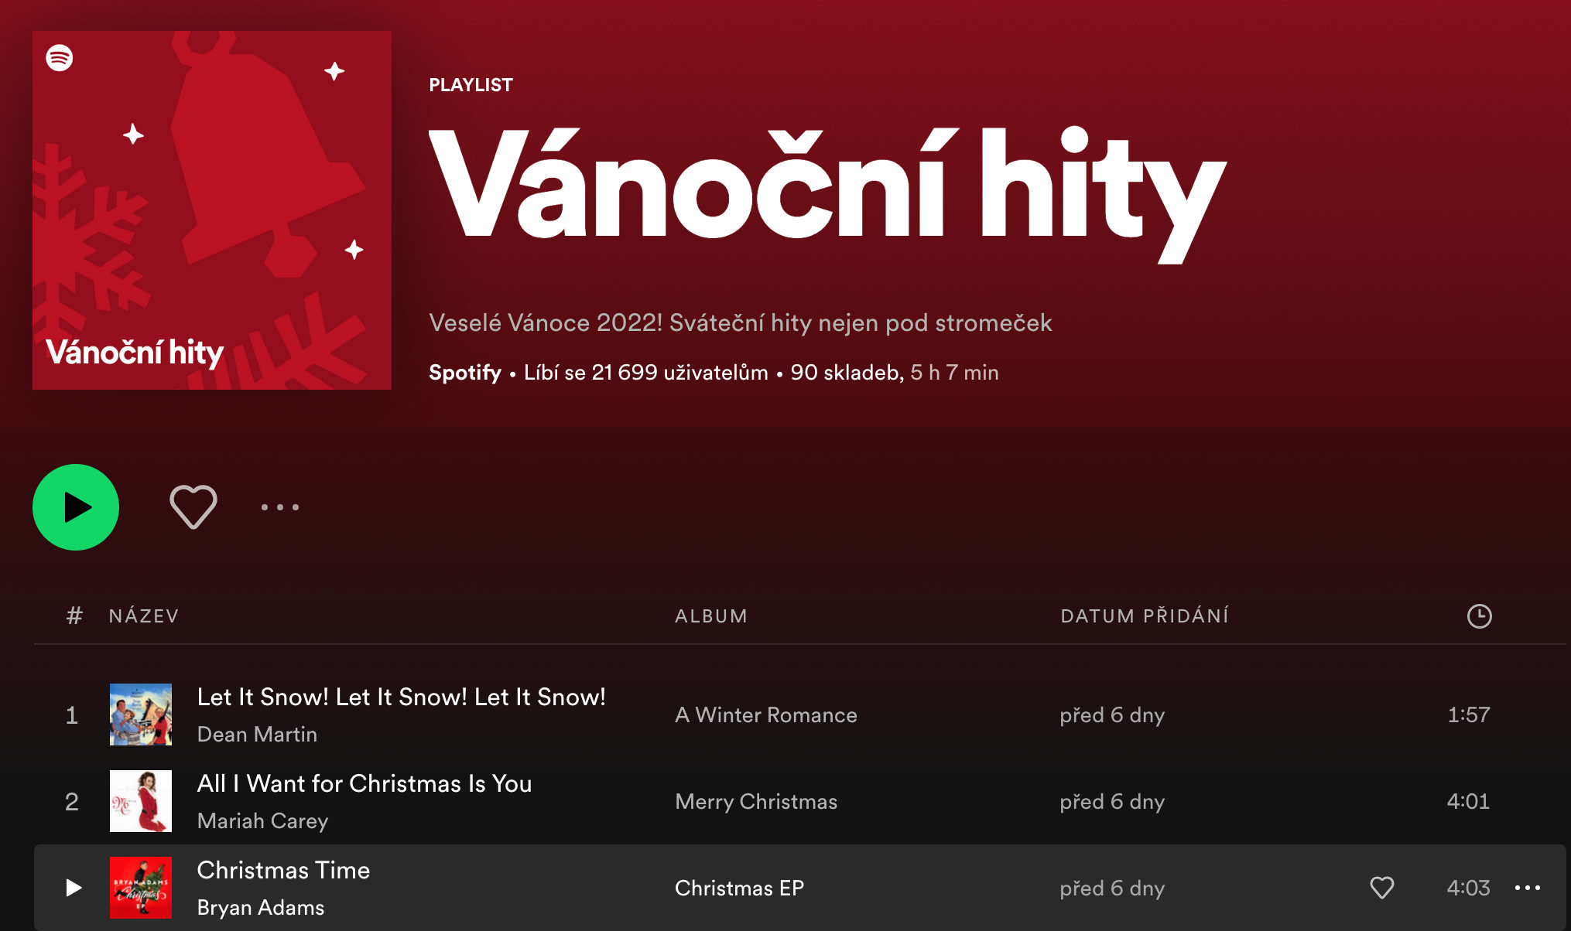Viewport: 1571px width, 931px height.
Task: Open Mariah Carey artist page
Action: point(262,821)
